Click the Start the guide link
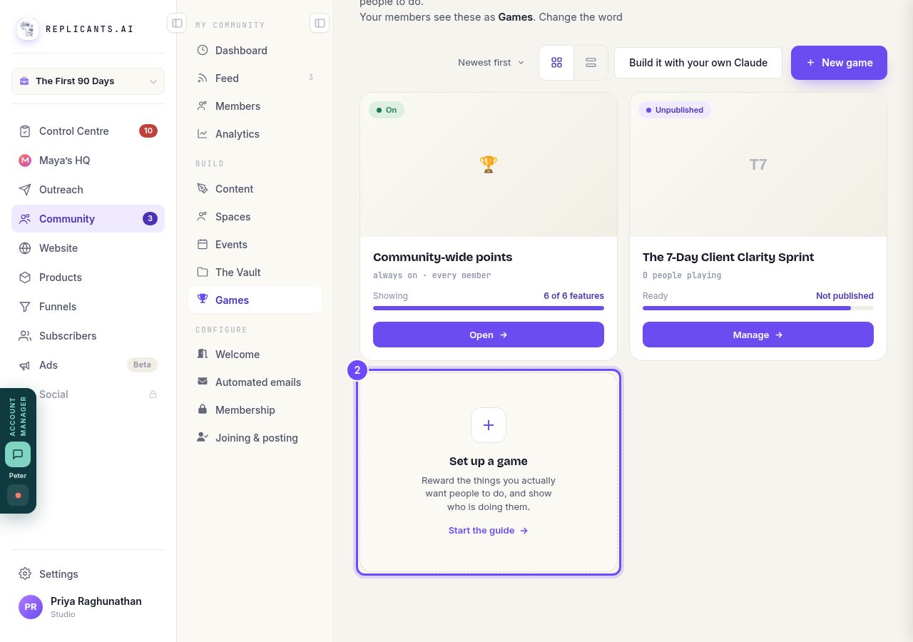 coord(489,531)
